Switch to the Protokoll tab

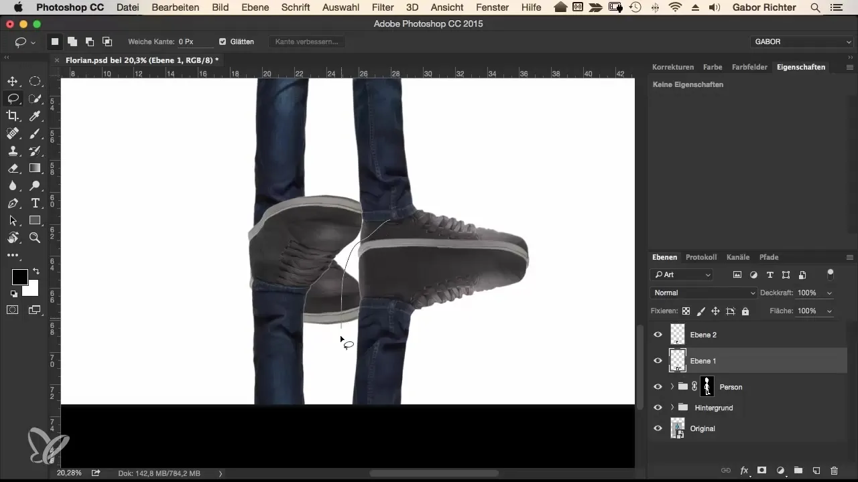(x=701, y=257)
